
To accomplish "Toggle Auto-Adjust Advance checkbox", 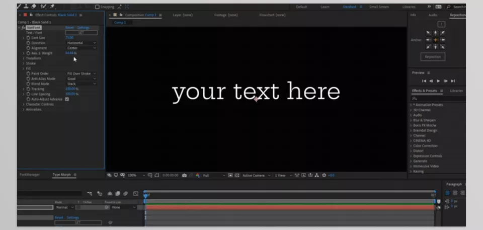I will pyautogui.click(x=67, y=99).
